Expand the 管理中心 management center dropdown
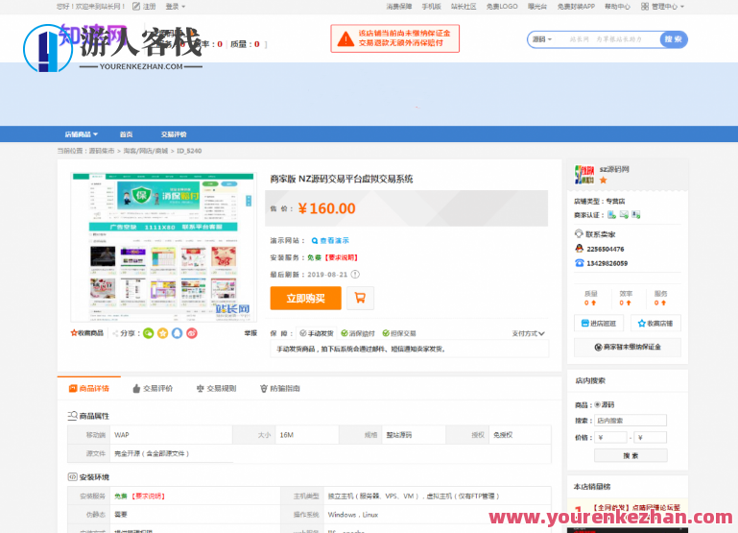 point(667,6)
